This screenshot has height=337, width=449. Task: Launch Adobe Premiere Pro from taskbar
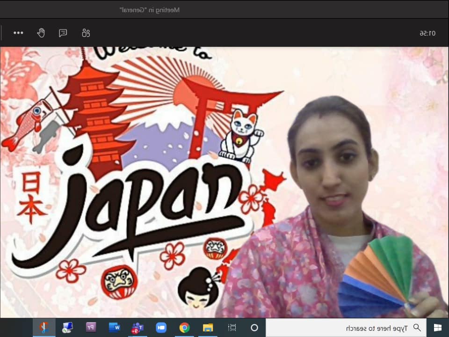(x=91, y=327)
